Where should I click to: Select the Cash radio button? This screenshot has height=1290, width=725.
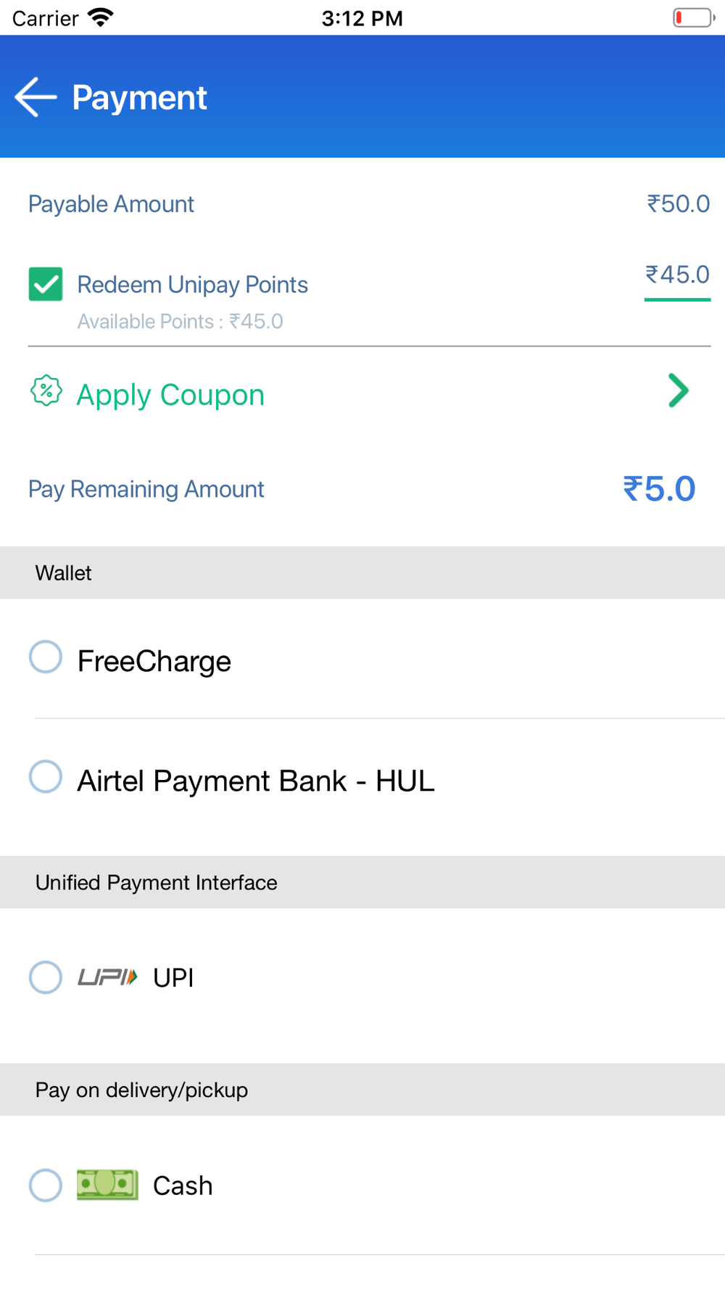point(46,1185)
